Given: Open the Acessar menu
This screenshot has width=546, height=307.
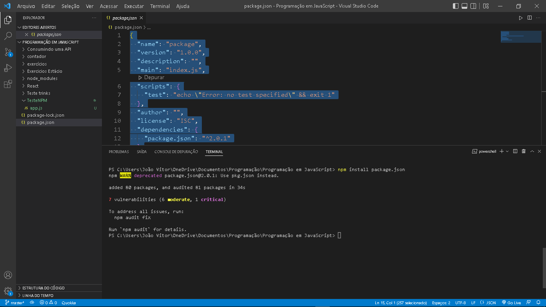Looking at the screenshot, I should (x=109, y=6).
